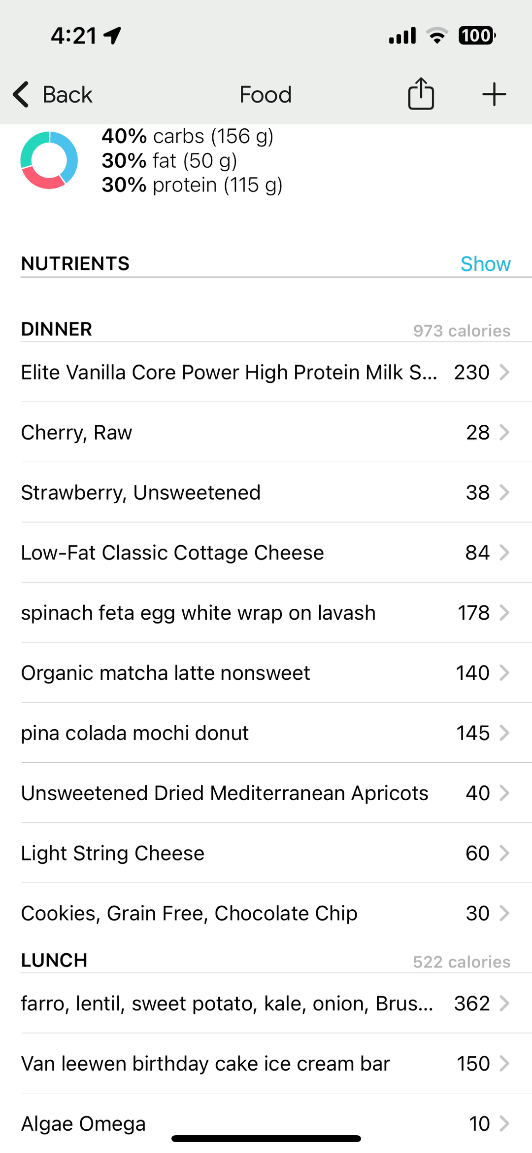Select pina colada mochi donut item
Viewport: 532px width, 1153px height.
click(x=134, y=733)
